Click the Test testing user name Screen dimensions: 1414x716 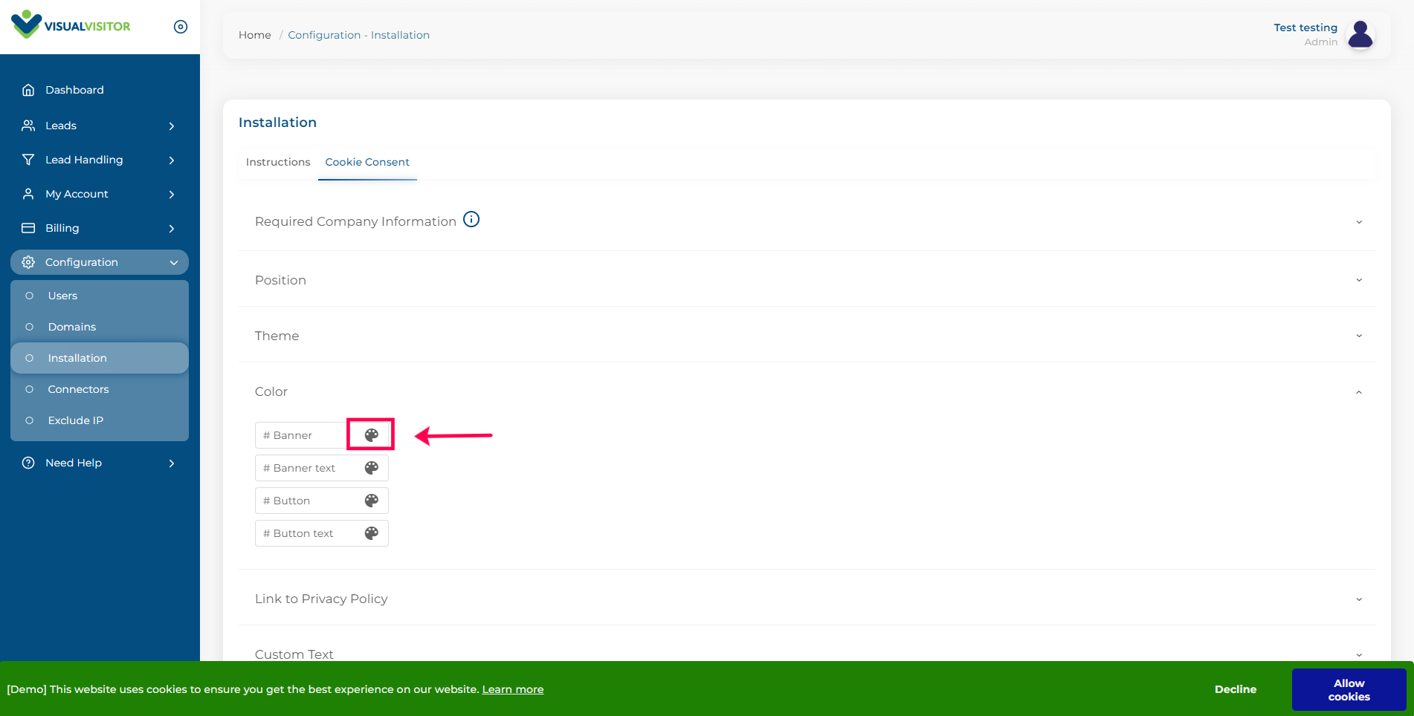[1305, 27]
